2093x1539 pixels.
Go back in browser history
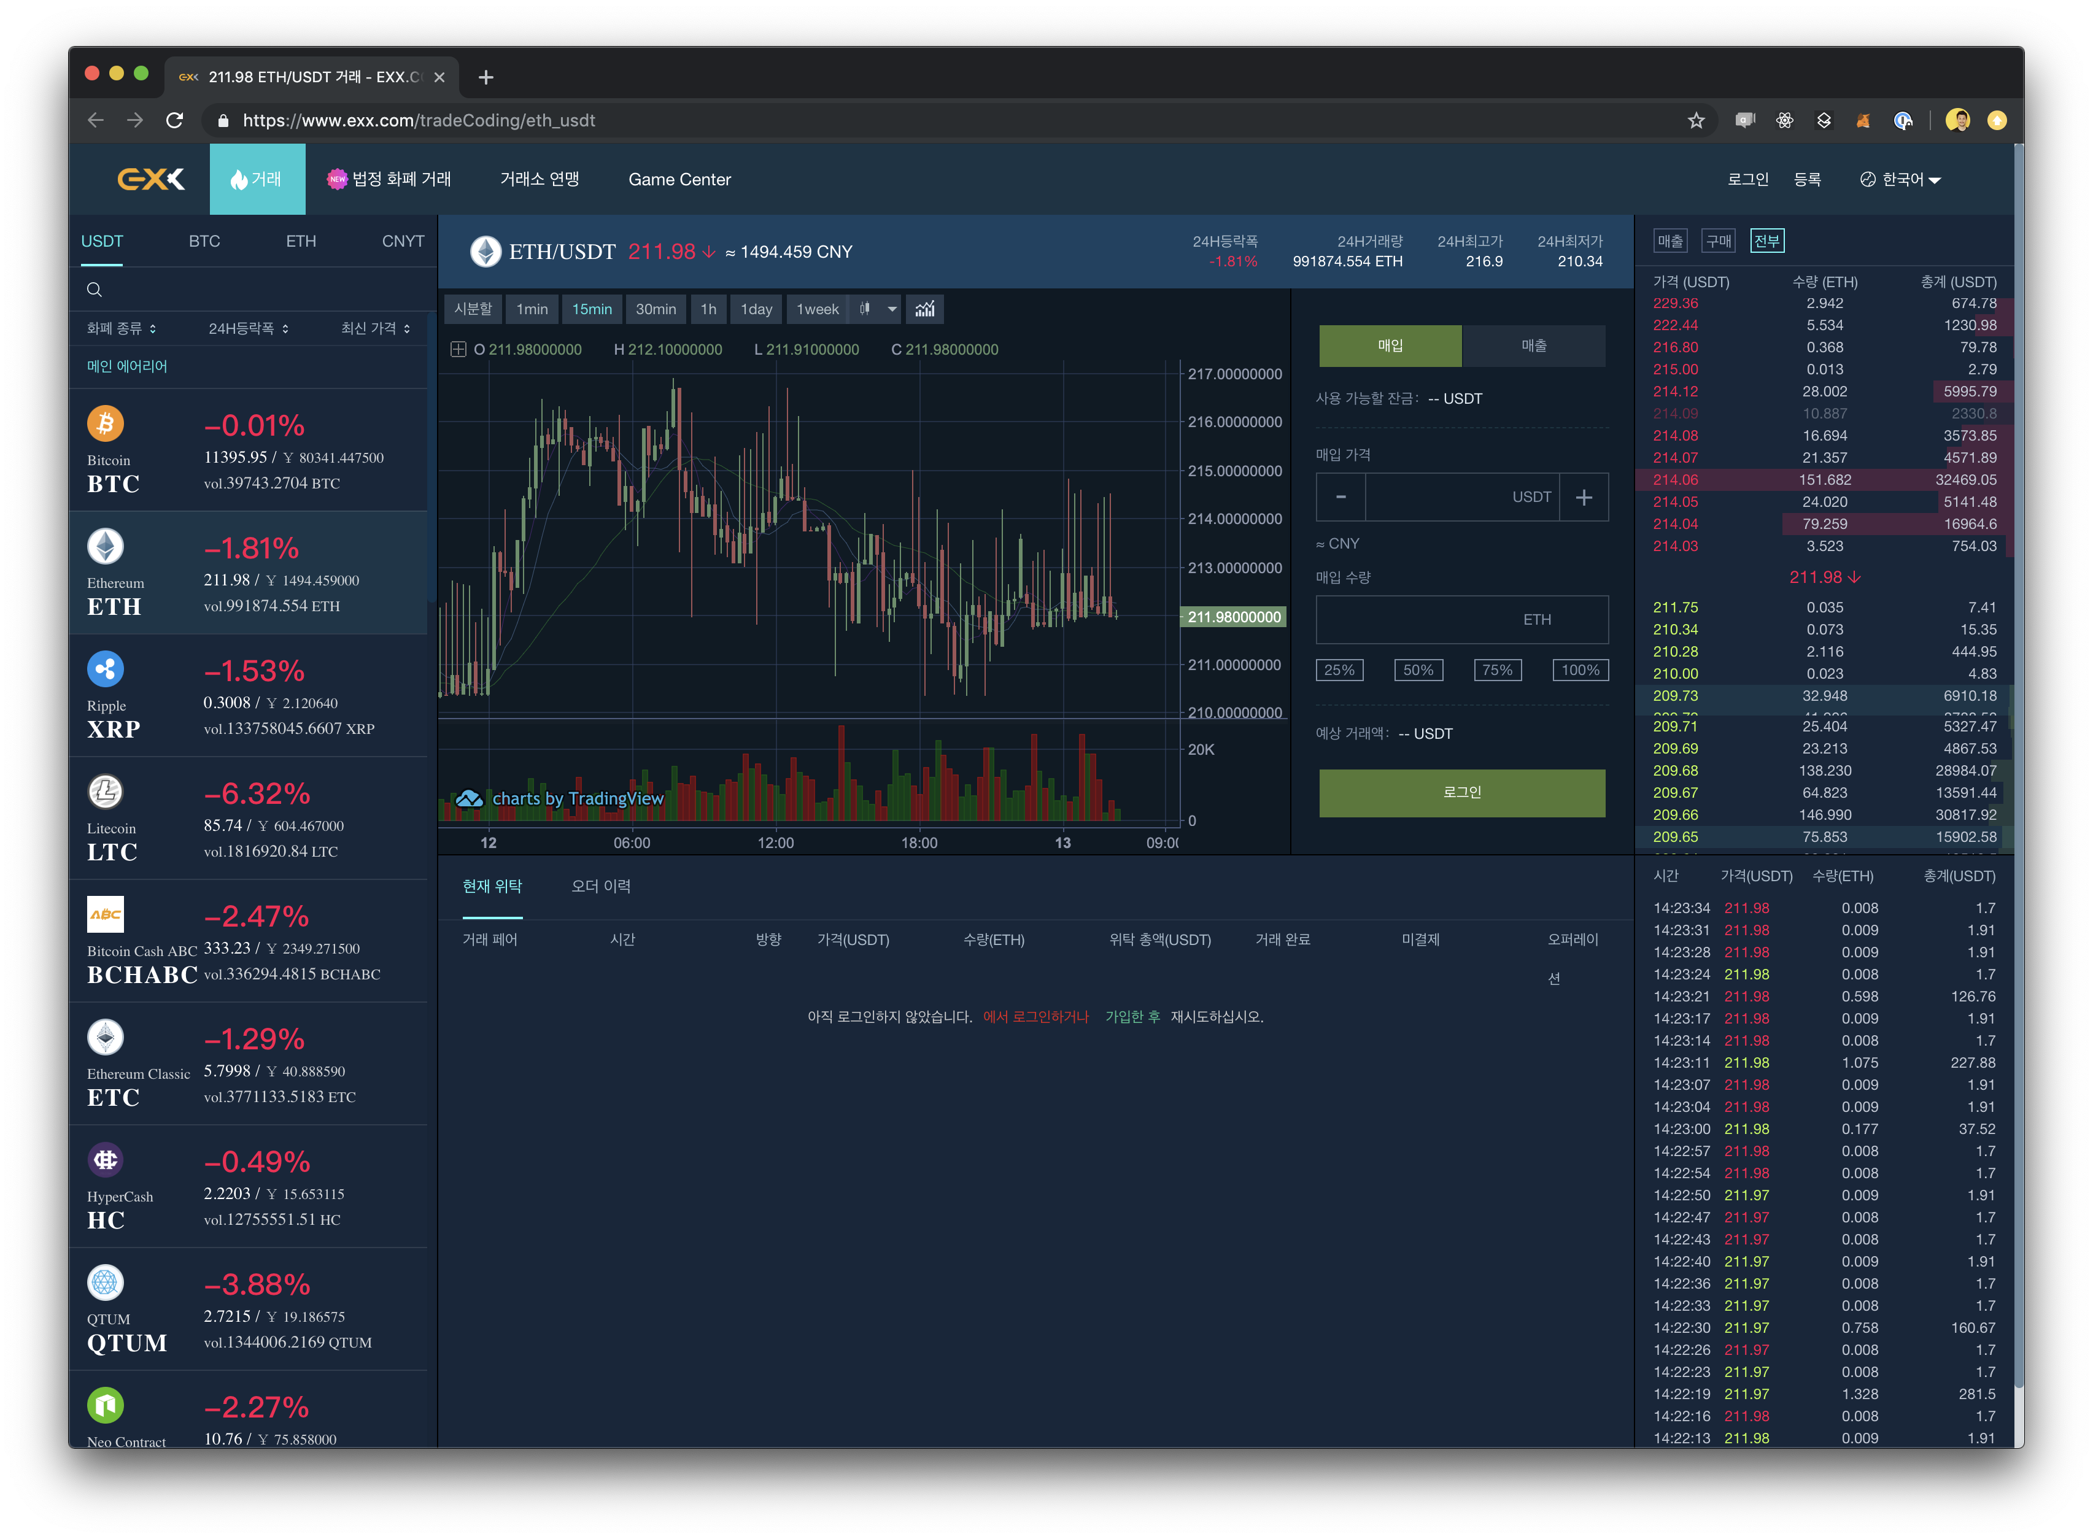click(x=96, y=120)
